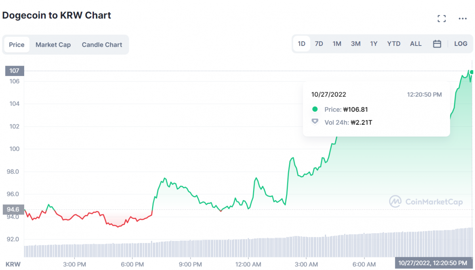Select the YTD time range
The width and height of the screenshot is (475, 270).
393,44
